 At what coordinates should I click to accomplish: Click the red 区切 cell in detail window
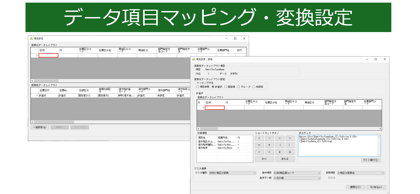point(215,108)
